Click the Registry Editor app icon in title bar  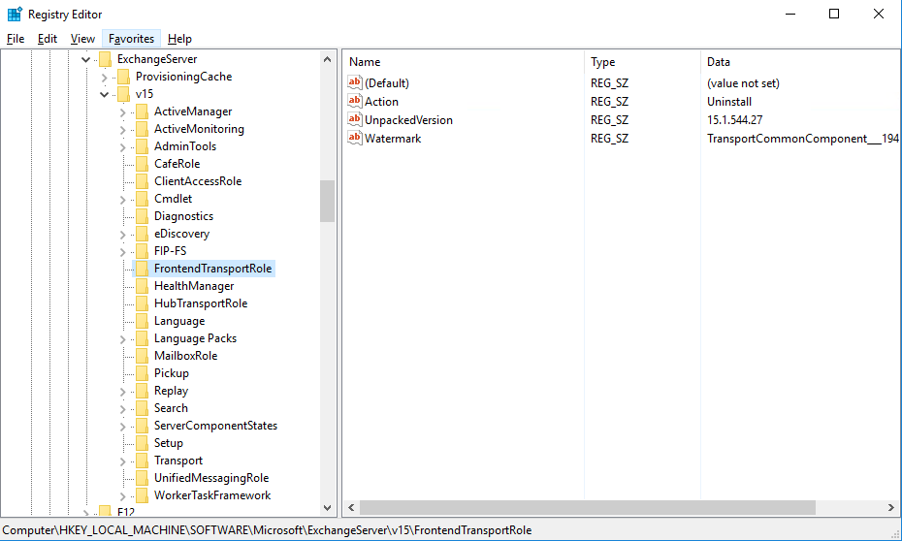(15, 14)
